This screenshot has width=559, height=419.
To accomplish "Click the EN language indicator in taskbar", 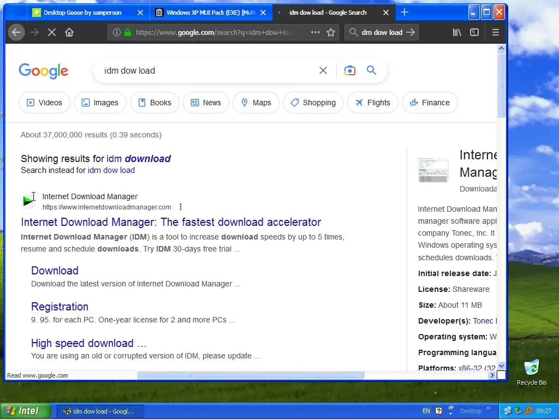I will pos(426,411).
